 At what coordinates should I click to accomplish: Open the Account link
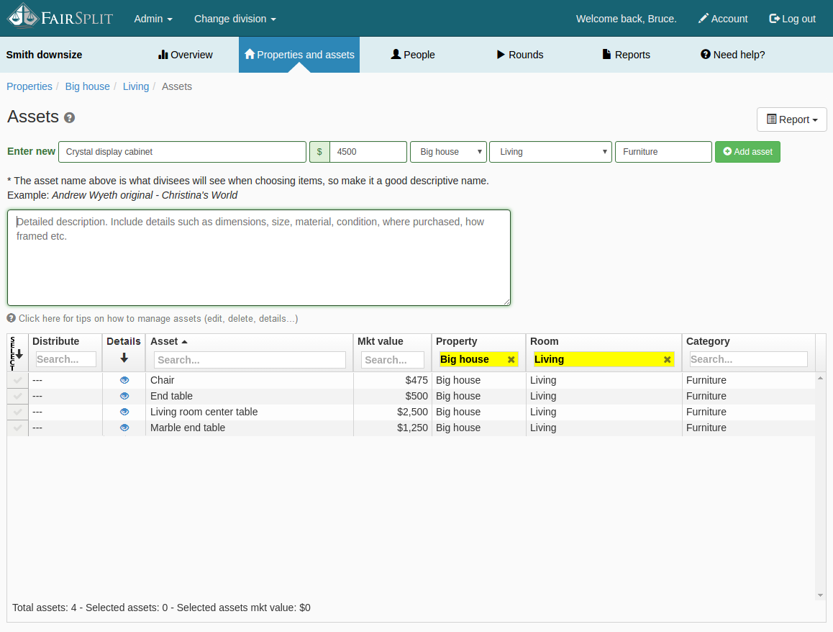coord(722,19)
